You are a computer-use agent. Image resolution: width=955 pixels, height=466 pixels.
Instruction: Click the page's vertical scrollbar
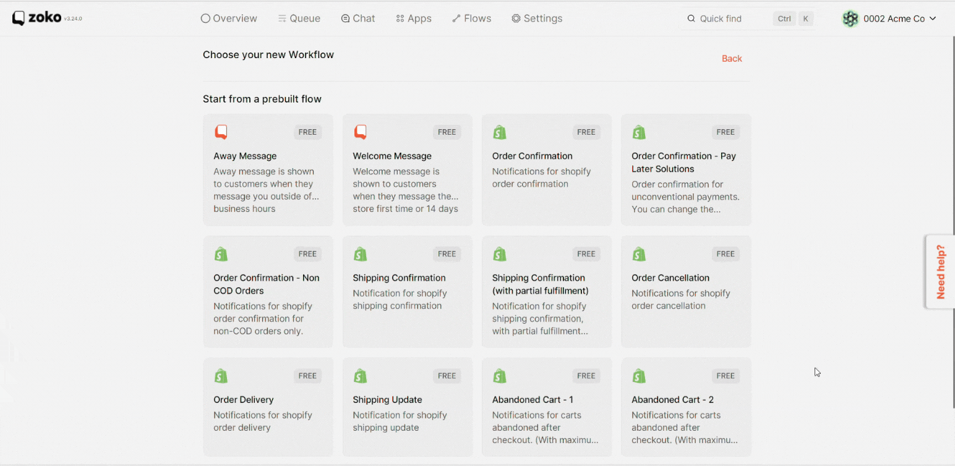(x=953, y=222)
